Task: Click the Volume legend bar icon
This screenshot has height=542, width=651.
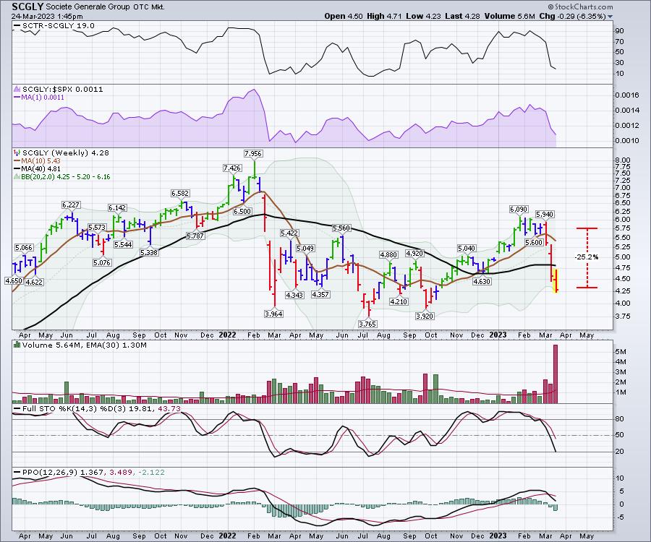Action: point(17,346)
